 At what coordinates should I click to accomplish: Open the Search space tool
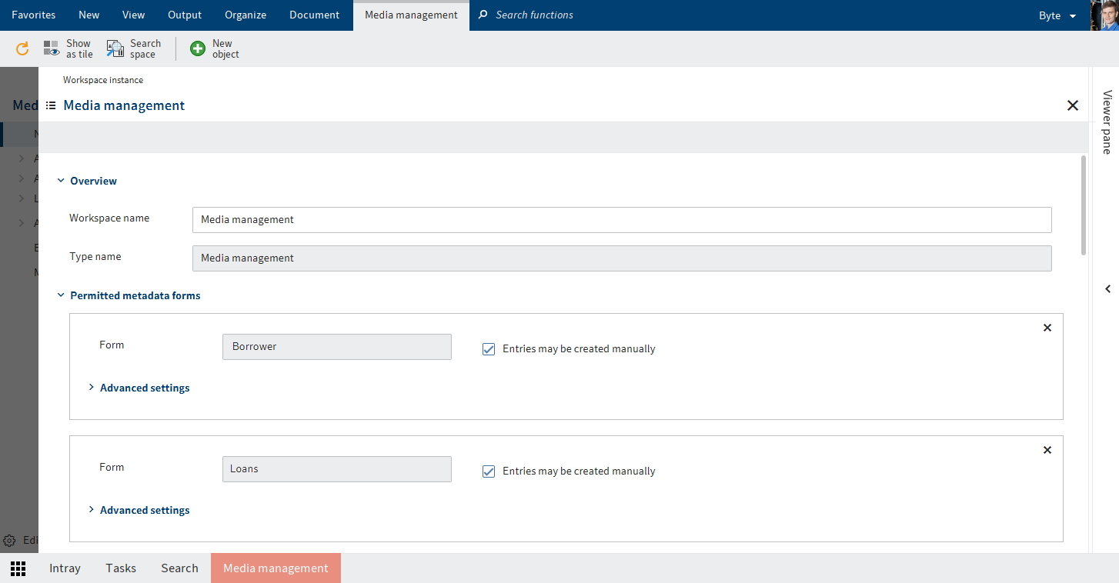click(134, 49)
